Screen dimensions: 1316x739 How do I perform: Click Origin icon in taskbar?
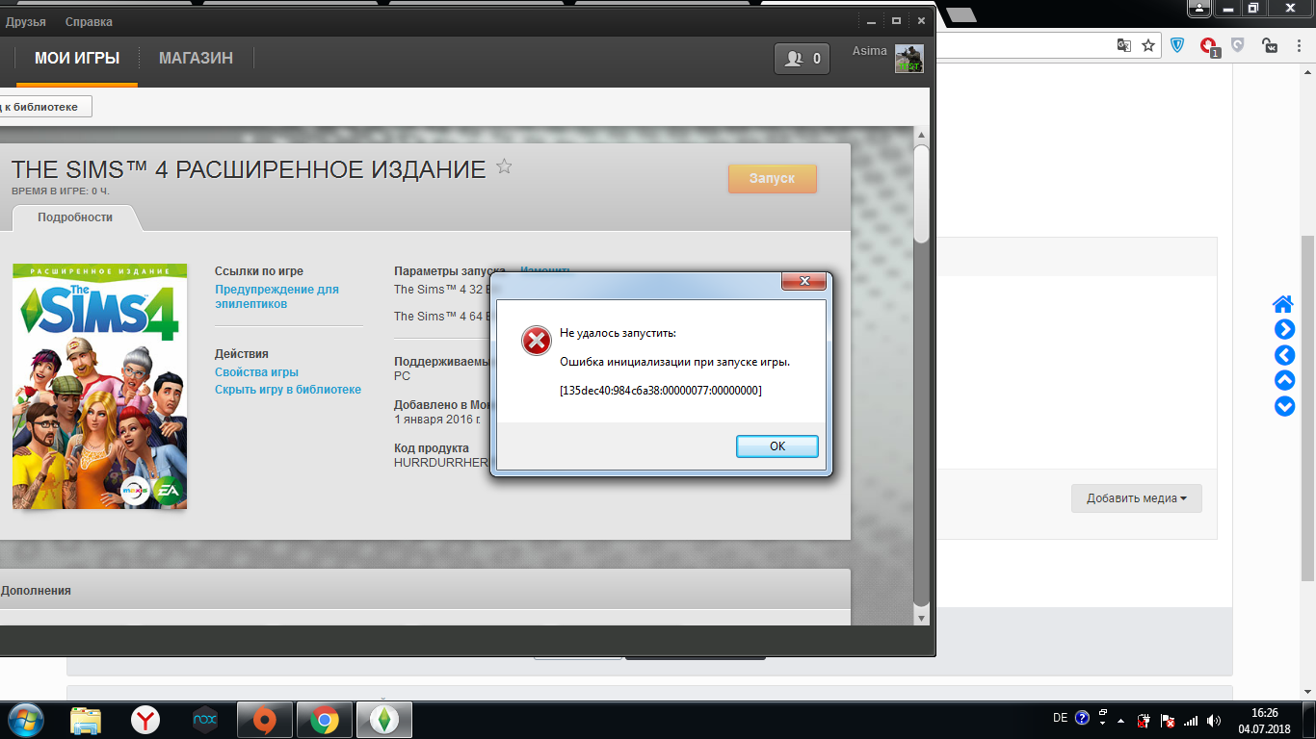coord(264,720)
